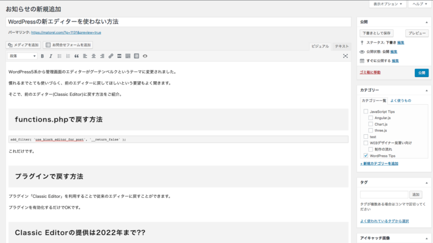This screenshot has height=243, width=433.
Task: Click the プラグインを有効化するだけでOKです paragraph
Action: (x=45, y=207)
